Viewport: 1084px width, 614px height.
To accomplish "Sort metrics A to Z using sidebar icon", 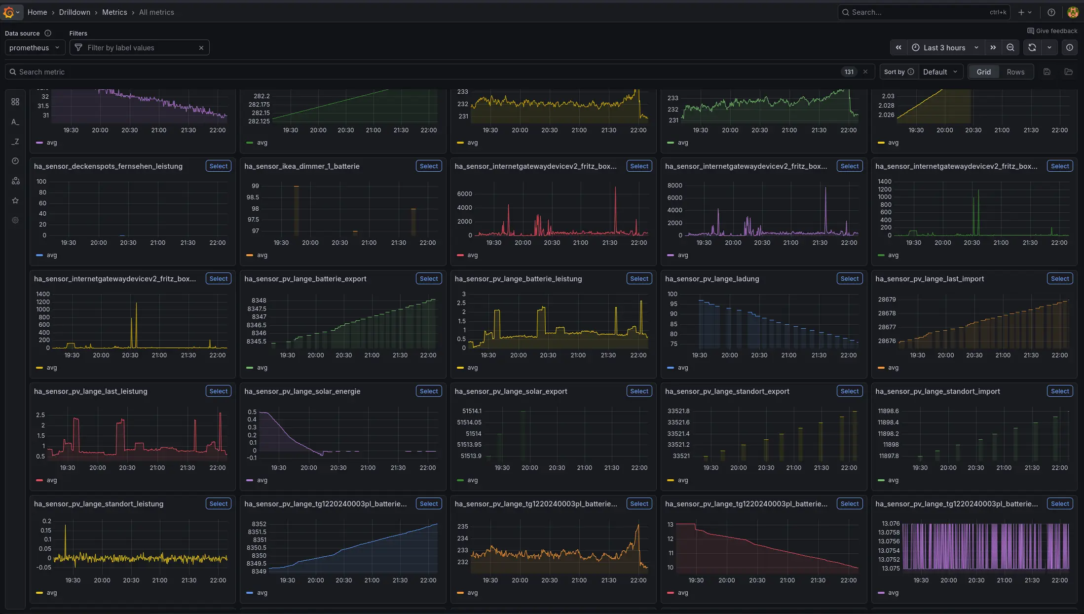I will (15, 122).
